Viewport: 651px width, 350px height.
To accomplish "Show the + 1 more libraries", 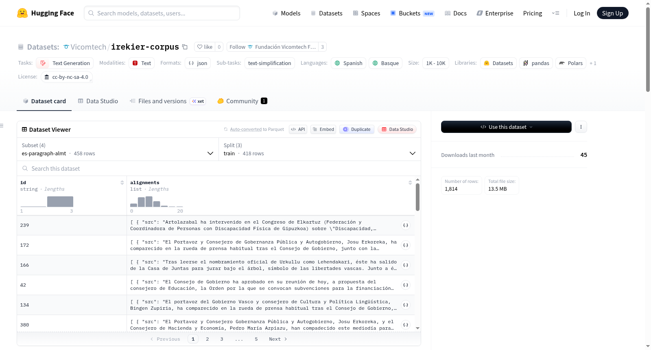I will [x=593, y=63].
